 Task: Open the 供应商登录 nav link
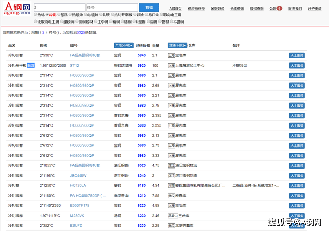196,9
